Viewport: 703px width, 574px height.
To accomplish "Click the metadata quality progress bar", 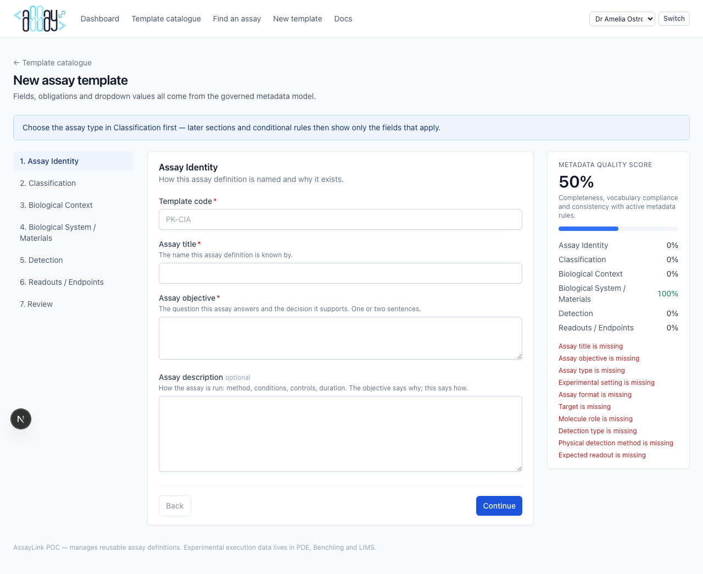I will coord(618,229).
